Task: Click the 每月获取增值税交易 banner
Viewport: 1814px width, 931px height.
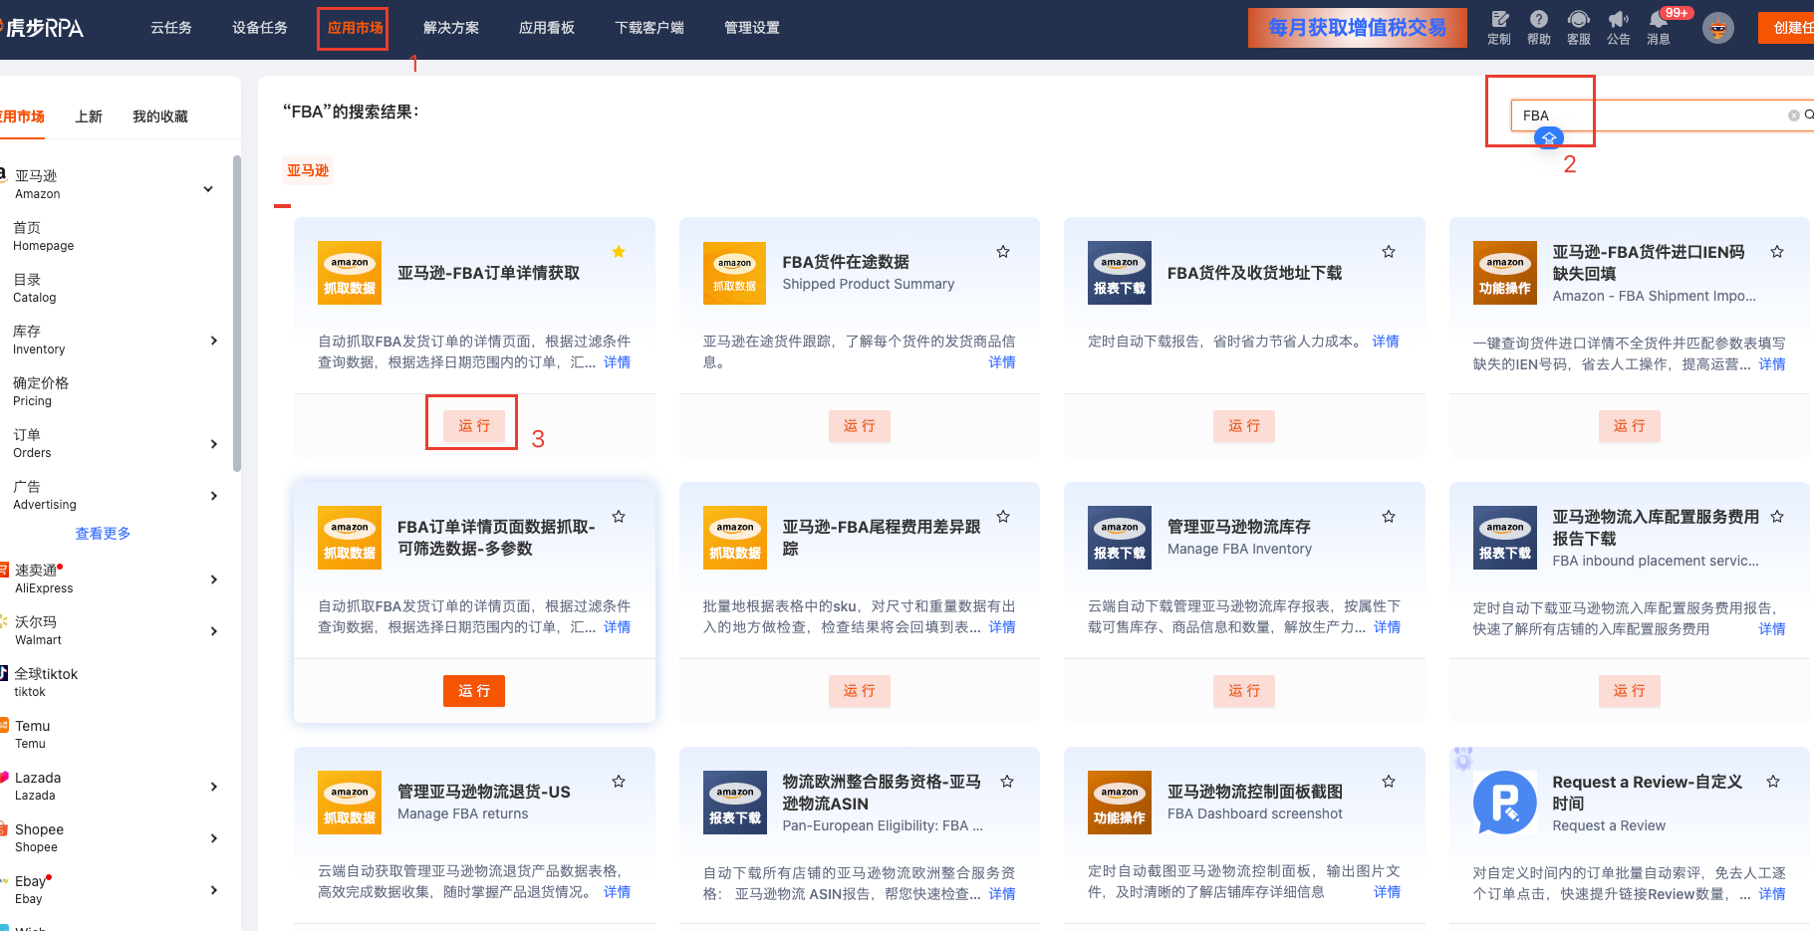Action: click(x=1358, y=28)
